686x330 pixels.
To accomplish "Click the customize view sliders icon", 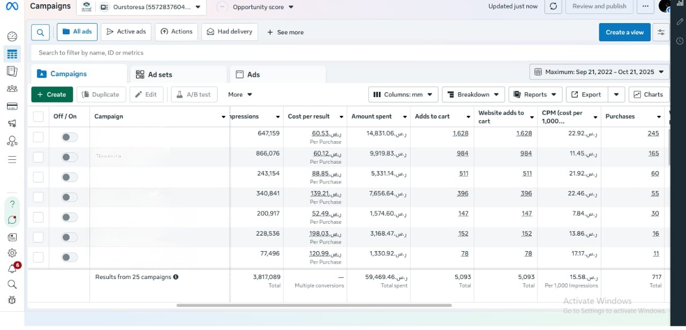I will (661, 32).
